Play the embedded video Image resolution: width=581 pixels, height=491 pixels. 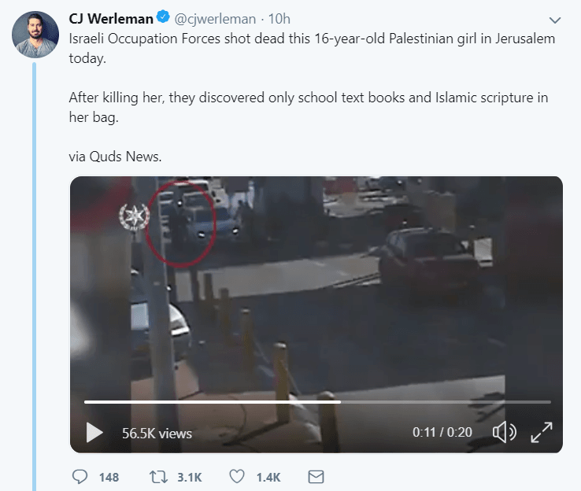coord(94,433)
